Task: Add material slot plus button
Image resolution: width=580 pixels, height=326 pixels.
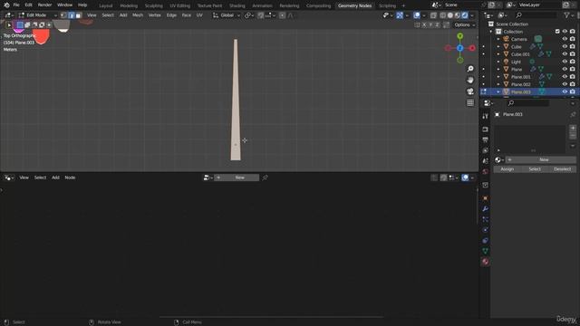Action: [573, 128]
